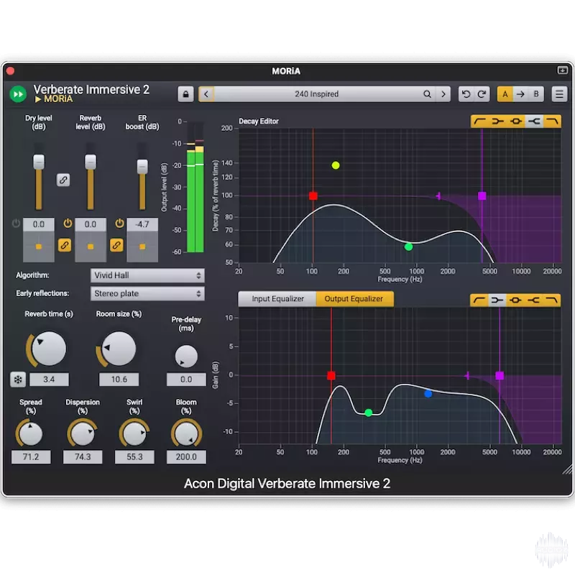Switch to the Input Equalizer tab
The height and width of the screenshot is (575, 575).
tap(277, 299)
